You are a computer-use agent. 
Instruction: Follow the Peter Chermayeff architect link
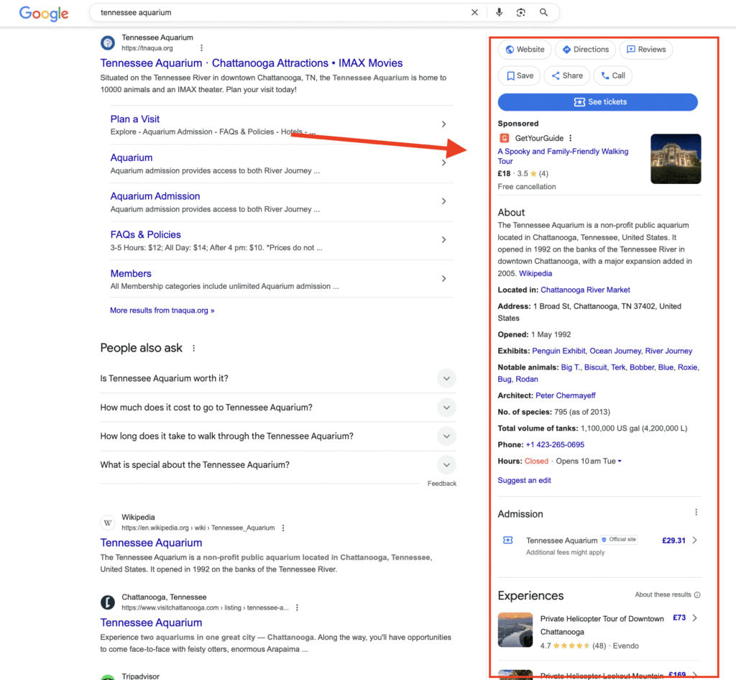point(565,395)
